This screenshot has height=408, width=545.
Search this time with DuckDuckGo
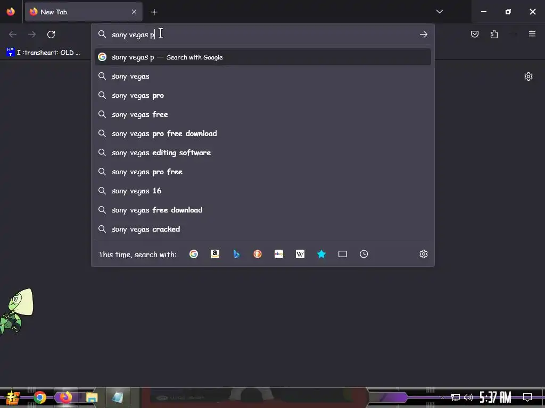click(x=258, y=254)
